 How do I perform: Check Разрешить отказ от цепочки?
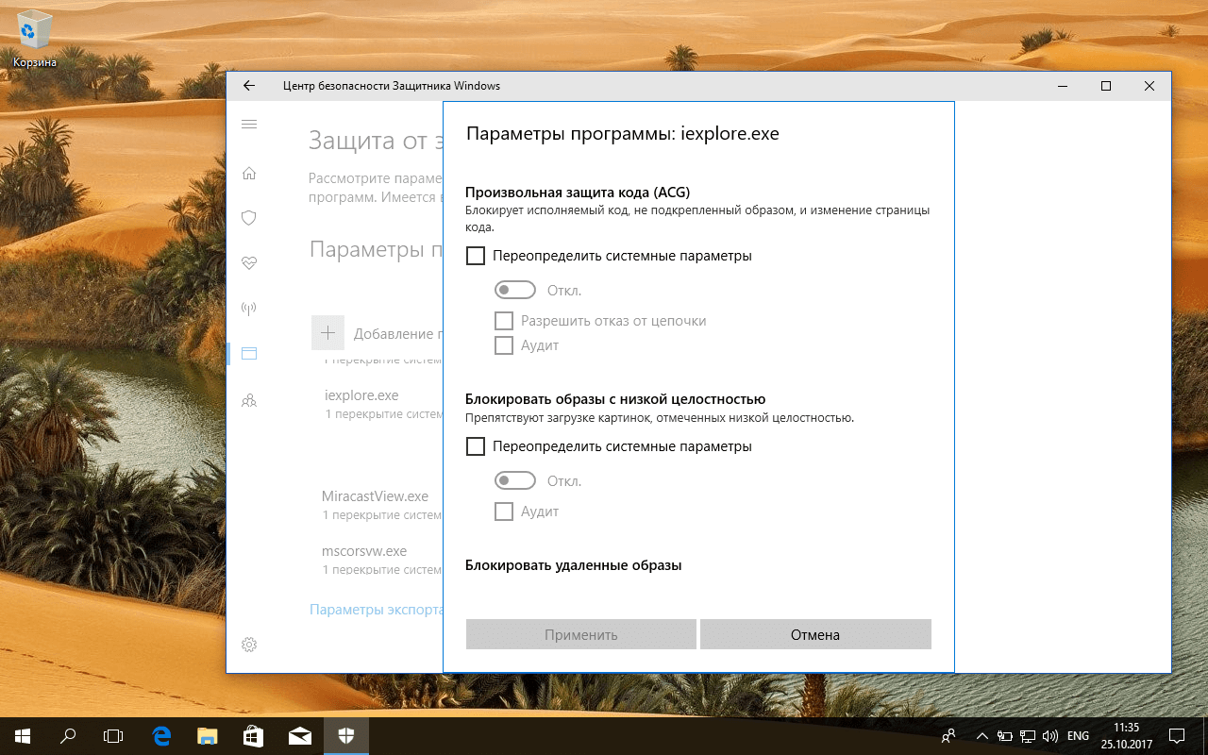pos(504,320)
